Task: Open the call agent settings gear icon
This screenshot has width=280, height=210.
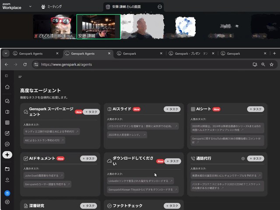Action: point(243,158)
